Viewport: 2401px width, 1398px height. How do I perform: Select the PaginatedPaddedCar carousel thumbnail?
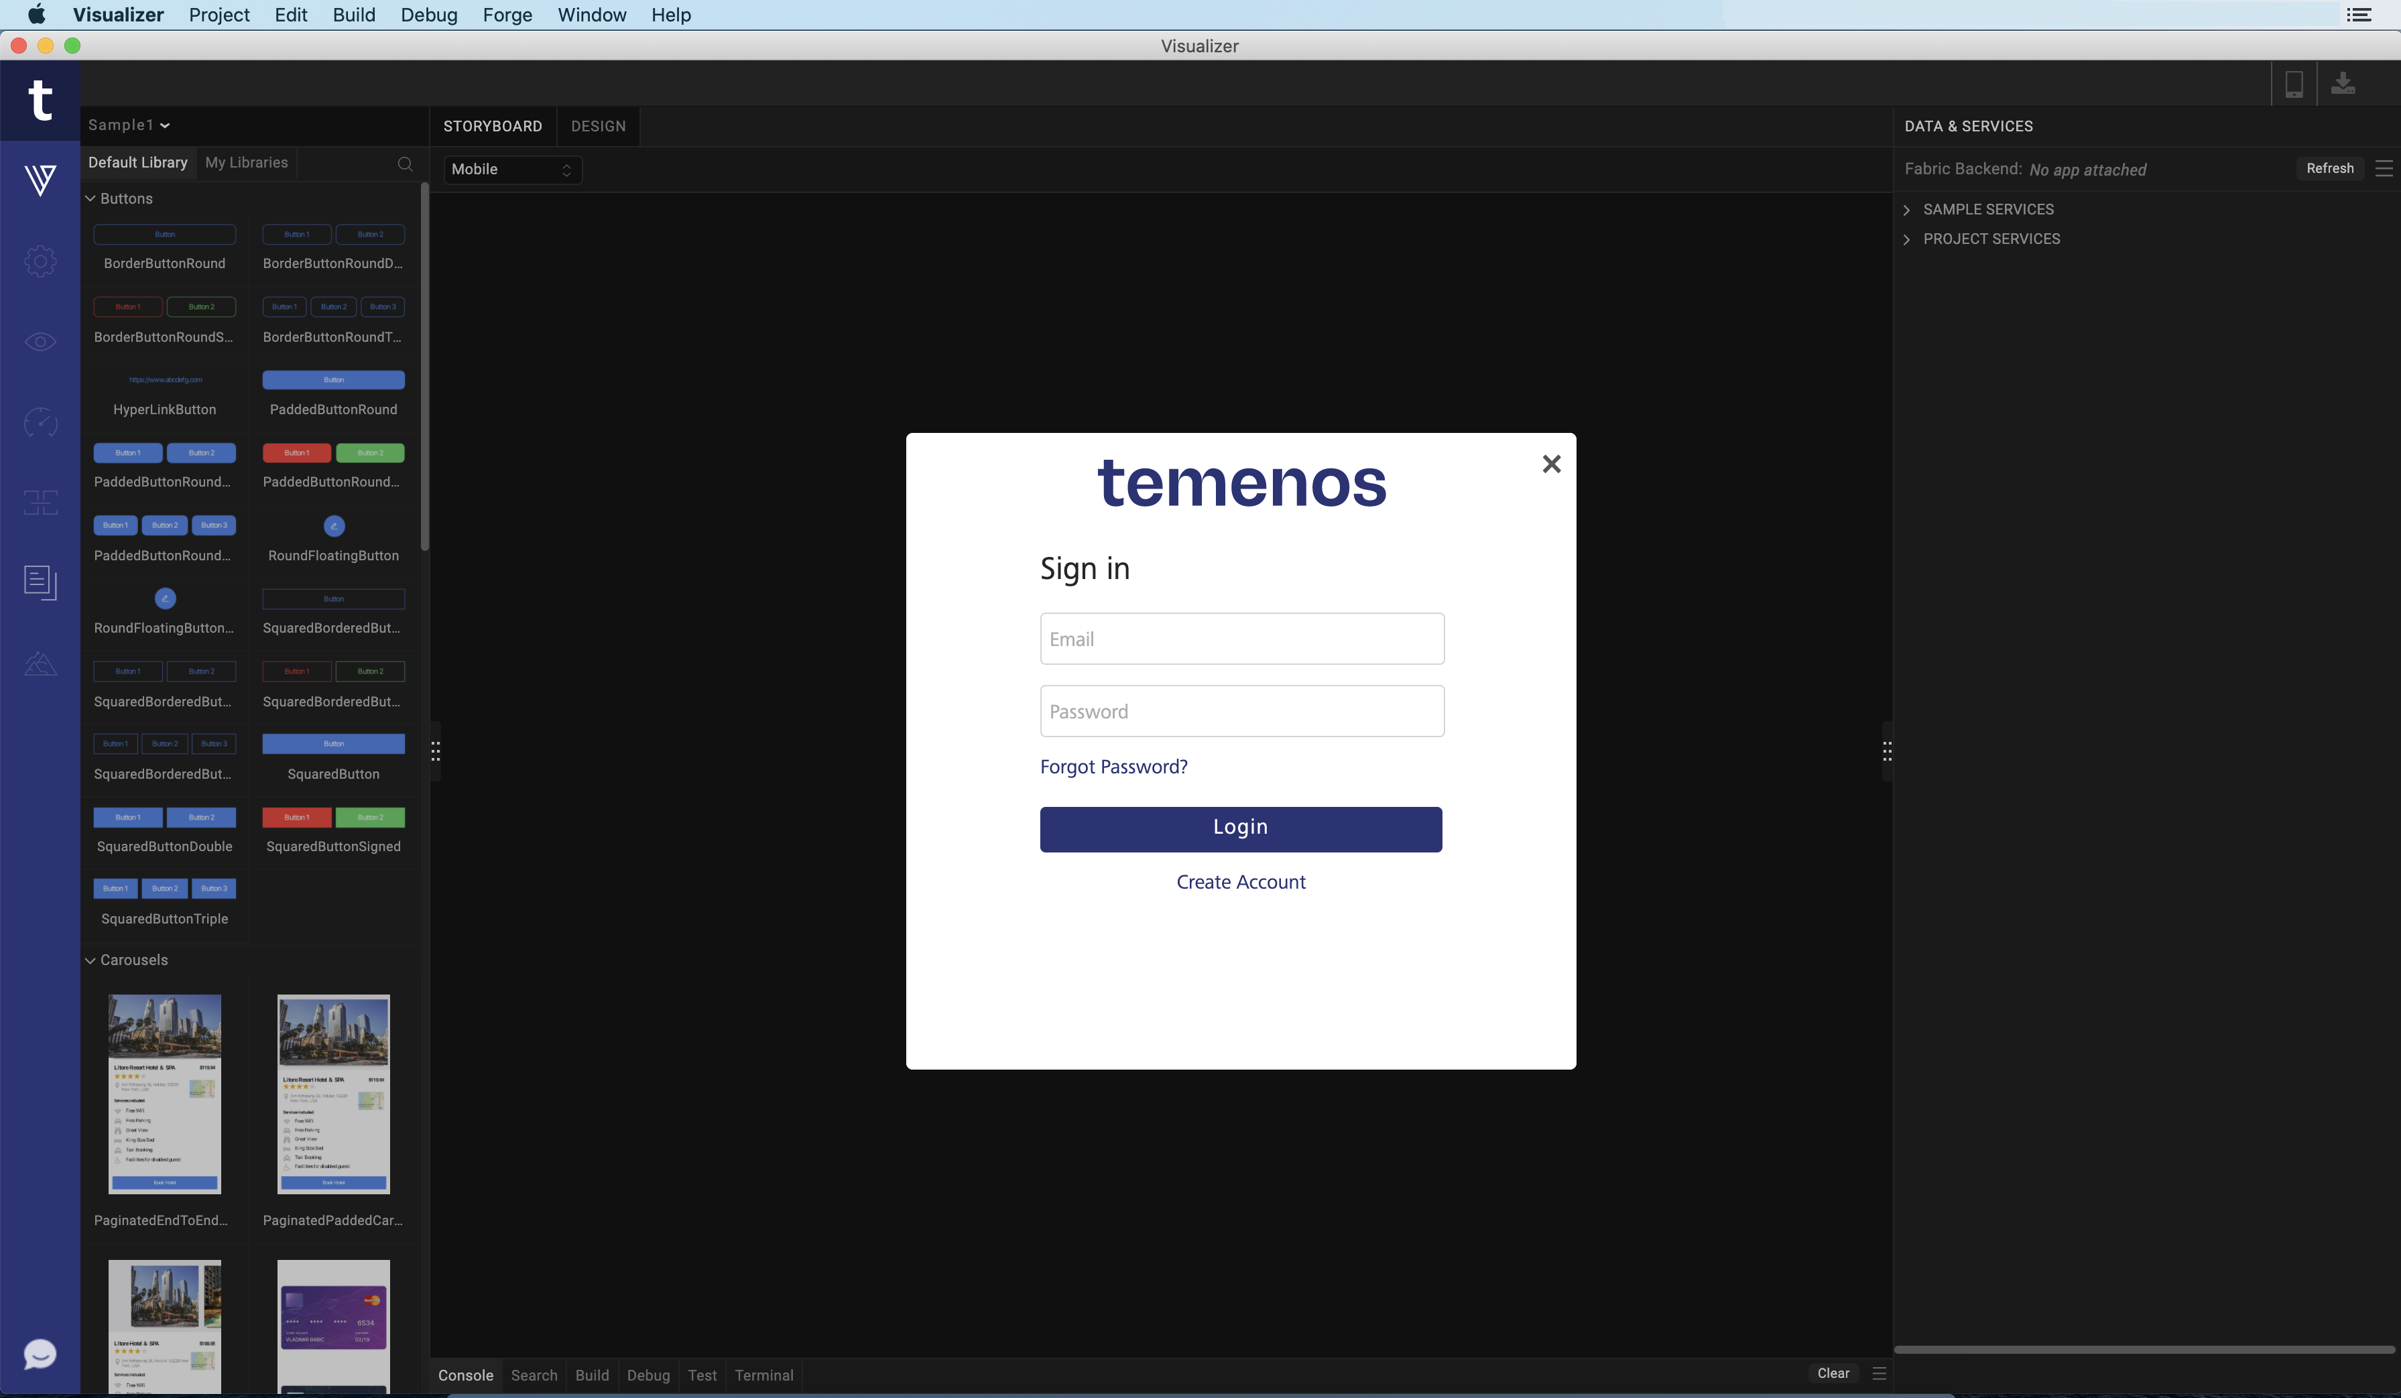[x=334, y=1094]
